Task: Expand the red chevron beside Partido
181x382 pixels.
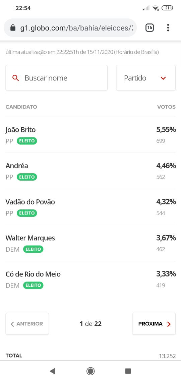Action: point(163,78)
